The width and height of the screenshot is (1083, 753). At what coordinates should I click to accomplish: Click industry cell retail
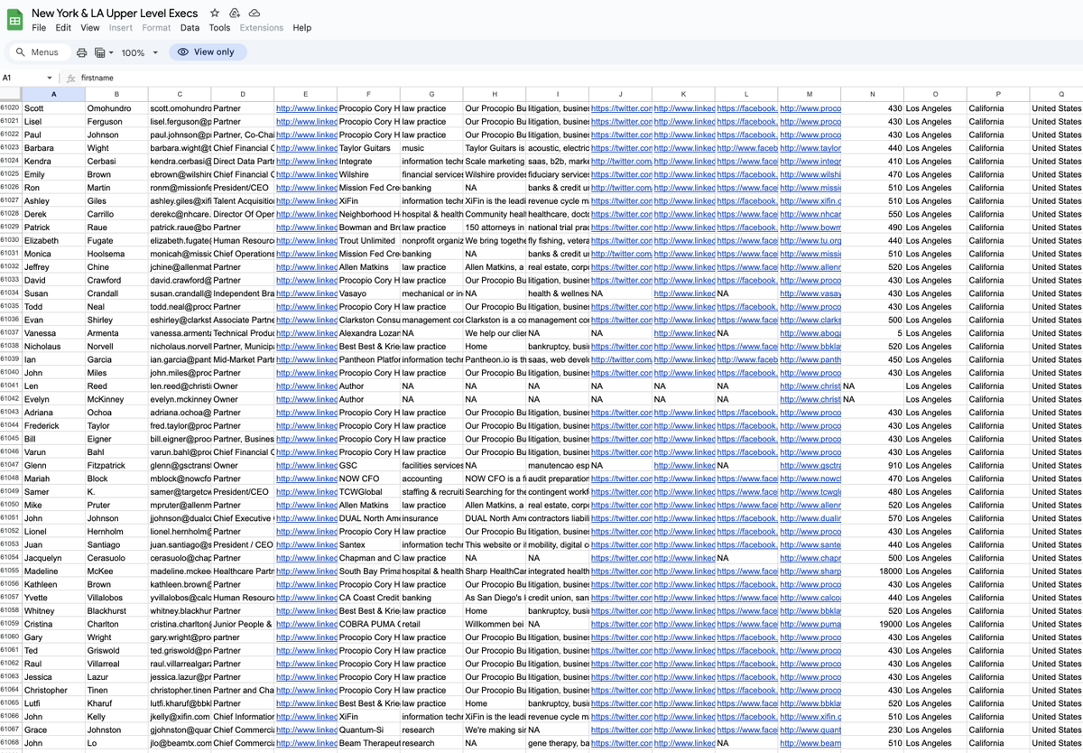click(x=431, y=624)
